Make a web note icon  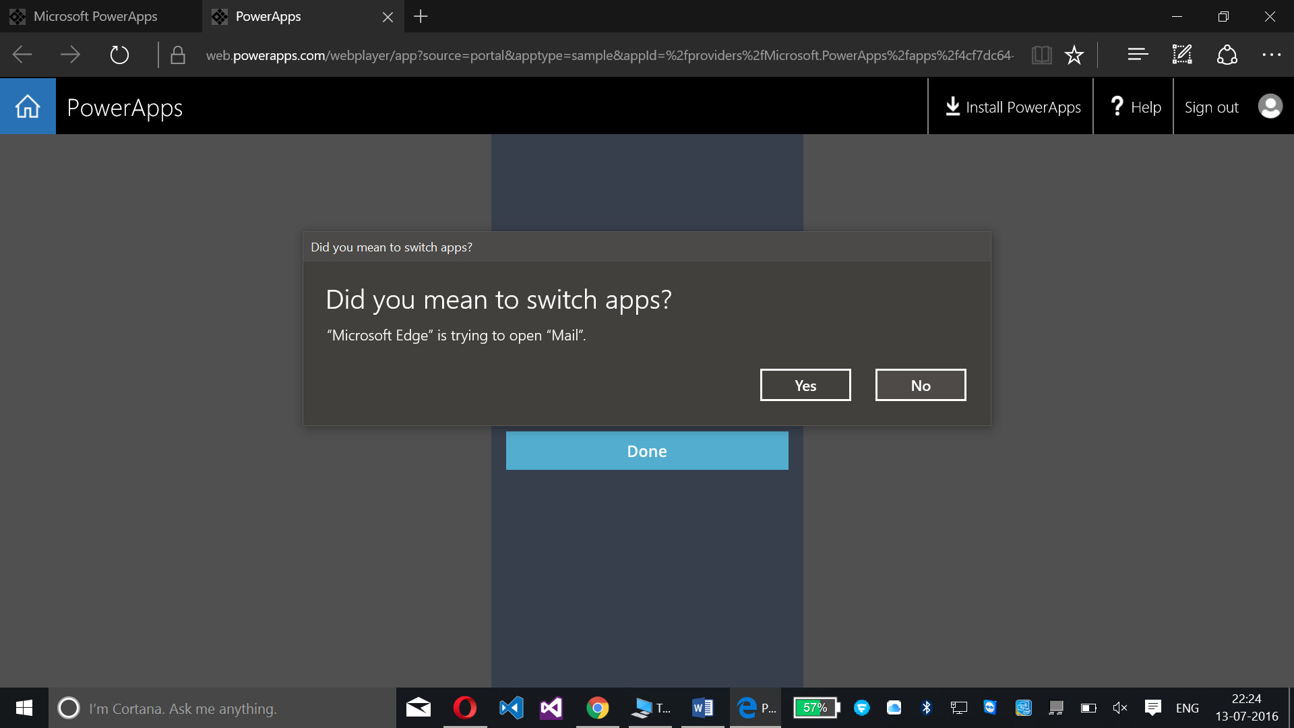[x=1182, y=55]
